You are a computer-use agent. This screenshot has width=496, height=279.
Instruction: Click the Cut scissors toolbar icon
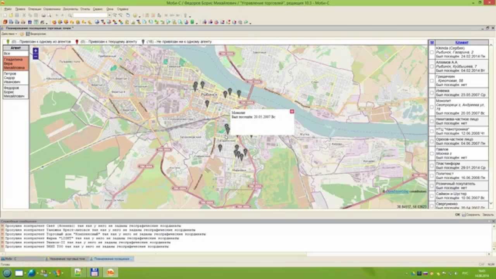[24, 15]
